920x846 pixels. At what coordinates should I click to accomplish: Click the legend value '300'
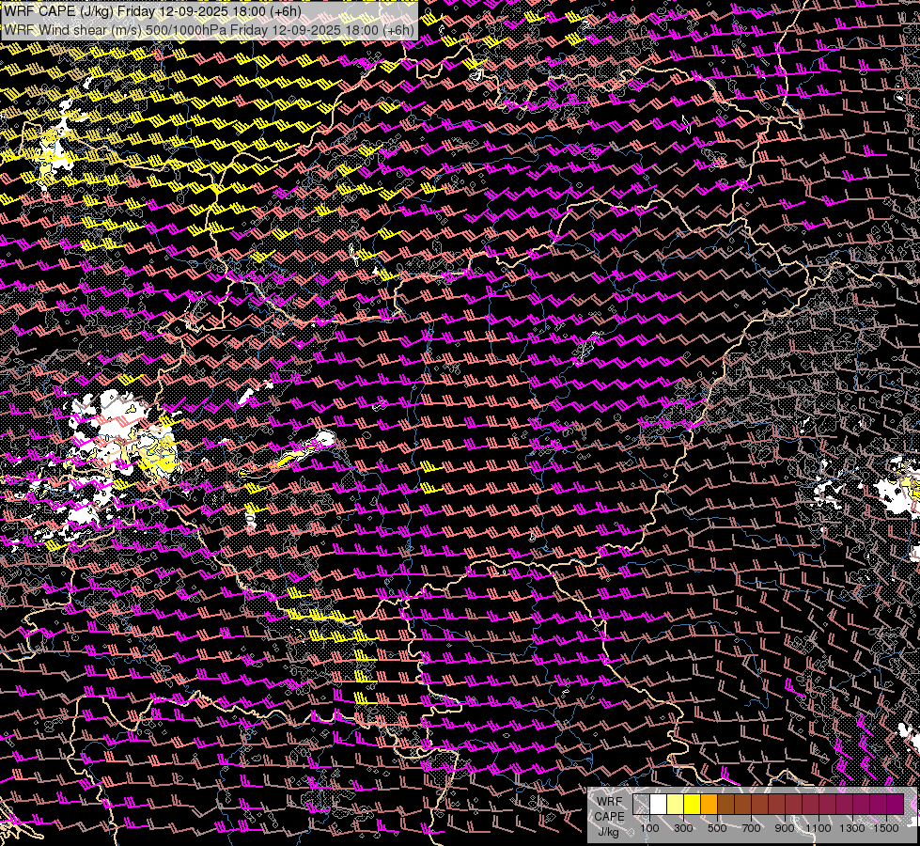683,828
